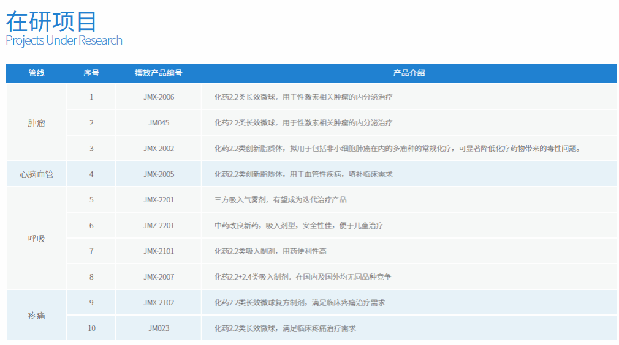619x345 pixels.
Task: Click the 心脑血管 pipeline category cell
Action: tap(37, 174)
